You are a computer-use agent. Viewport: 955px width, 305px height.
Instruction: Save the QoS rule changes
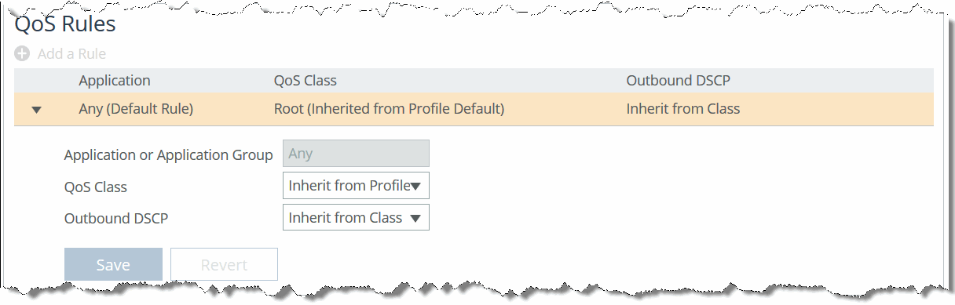(113, 264)
